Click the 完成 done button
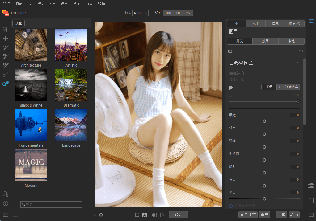Viewport: 316px width, 221px height. [x=281, y=215]
